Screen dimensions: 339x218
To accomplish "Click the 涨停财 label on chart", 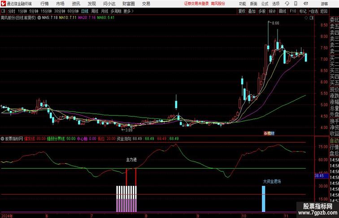I will (269, 133).
